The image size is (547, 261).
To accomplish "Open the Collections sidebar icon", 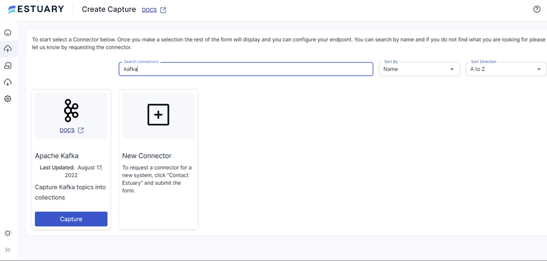I will coord(8,66).
